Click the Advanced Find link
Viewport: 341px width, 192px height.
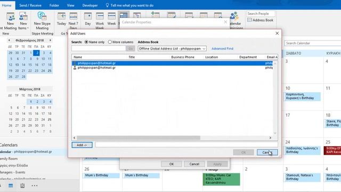222,49
